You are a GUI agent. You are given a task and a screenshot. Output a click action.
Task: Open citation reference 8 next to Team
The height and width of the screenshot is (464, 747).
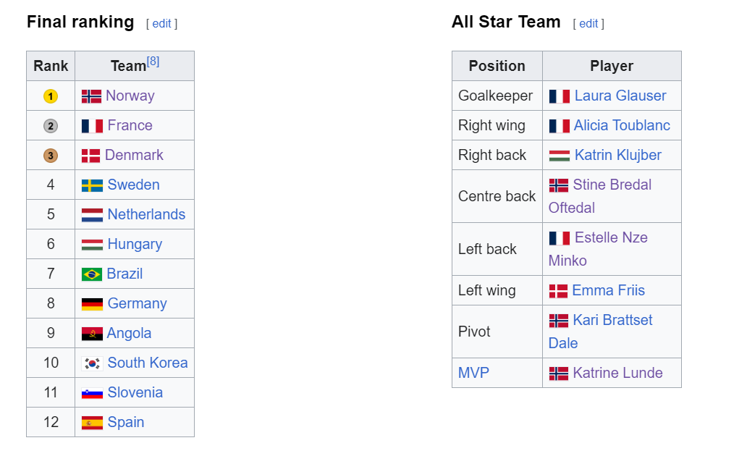coord(153,62)
